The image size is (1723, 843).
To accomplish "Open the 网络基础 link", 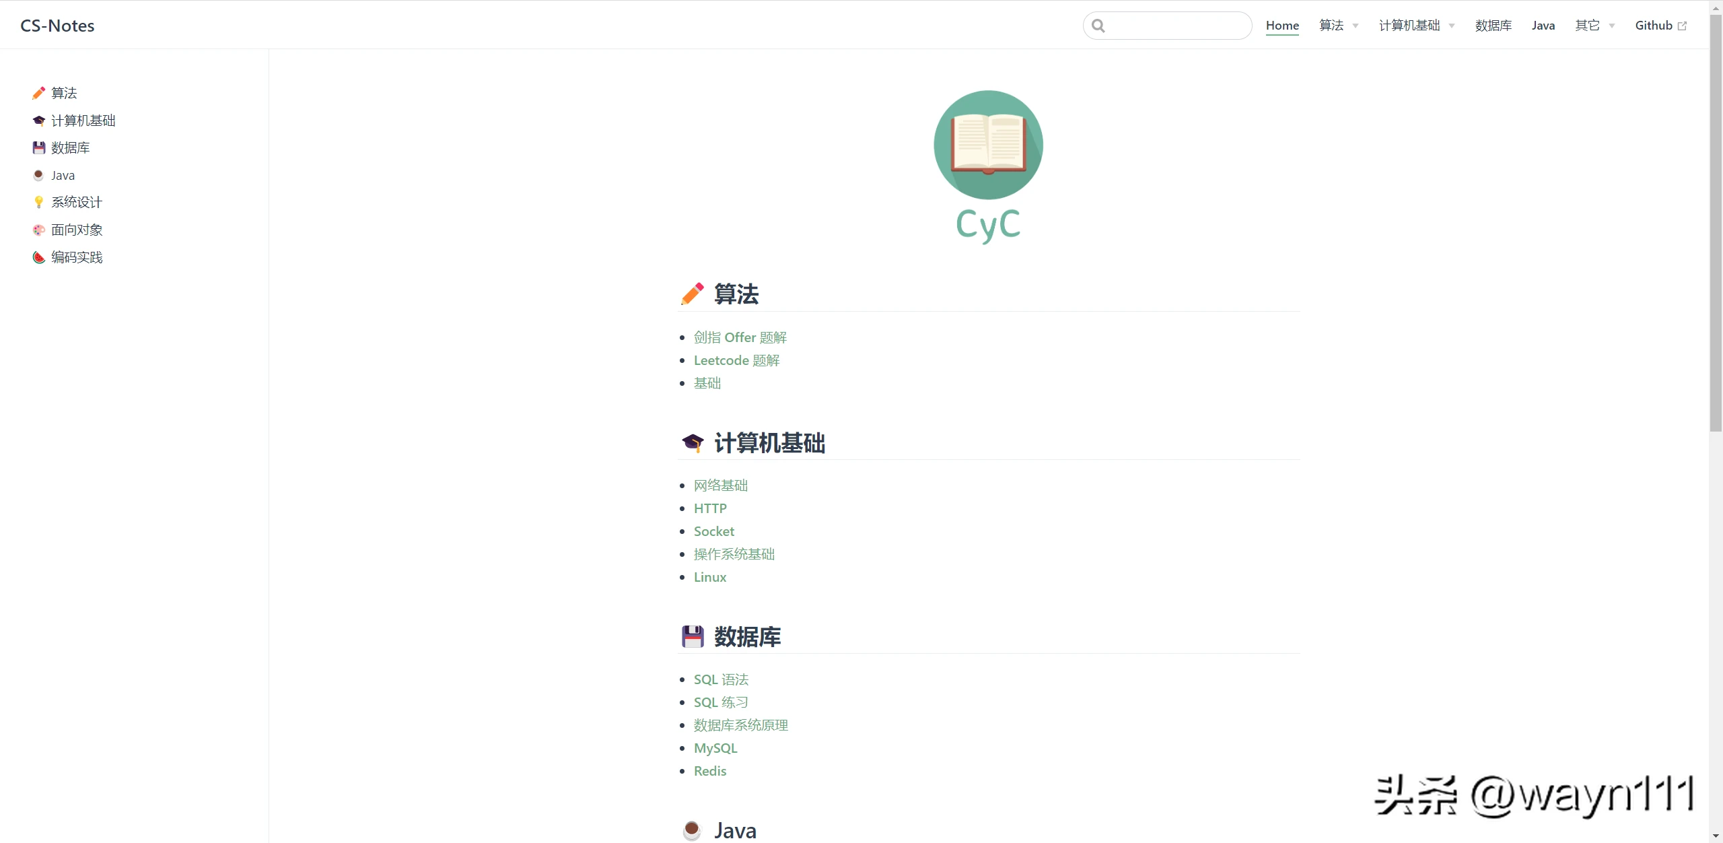I will (721, 485).
